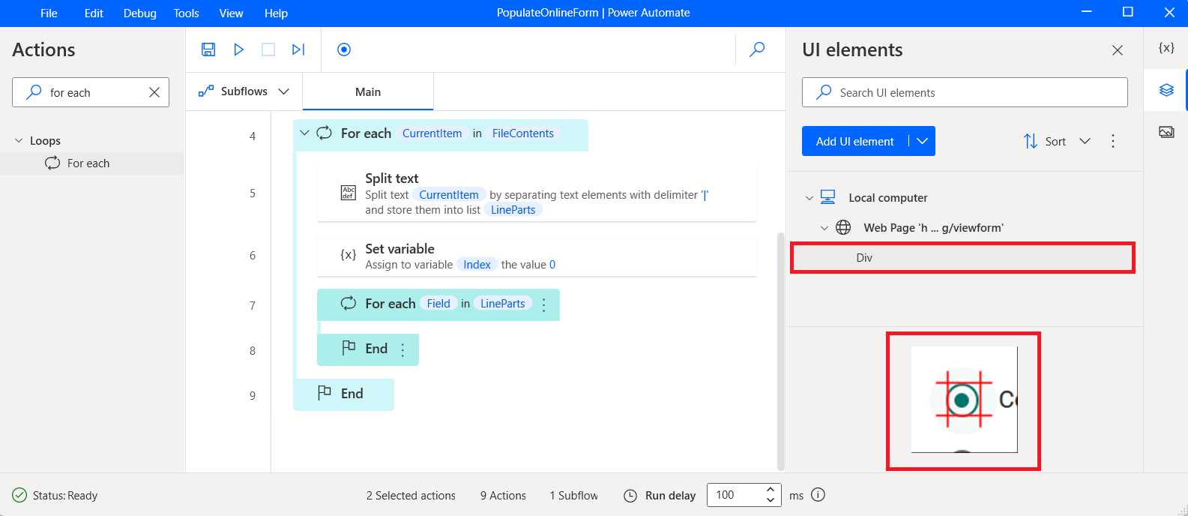Screen dimensions: 1188x516
Task: Click the '9 Actions' status text
Action: click(503, 496)
